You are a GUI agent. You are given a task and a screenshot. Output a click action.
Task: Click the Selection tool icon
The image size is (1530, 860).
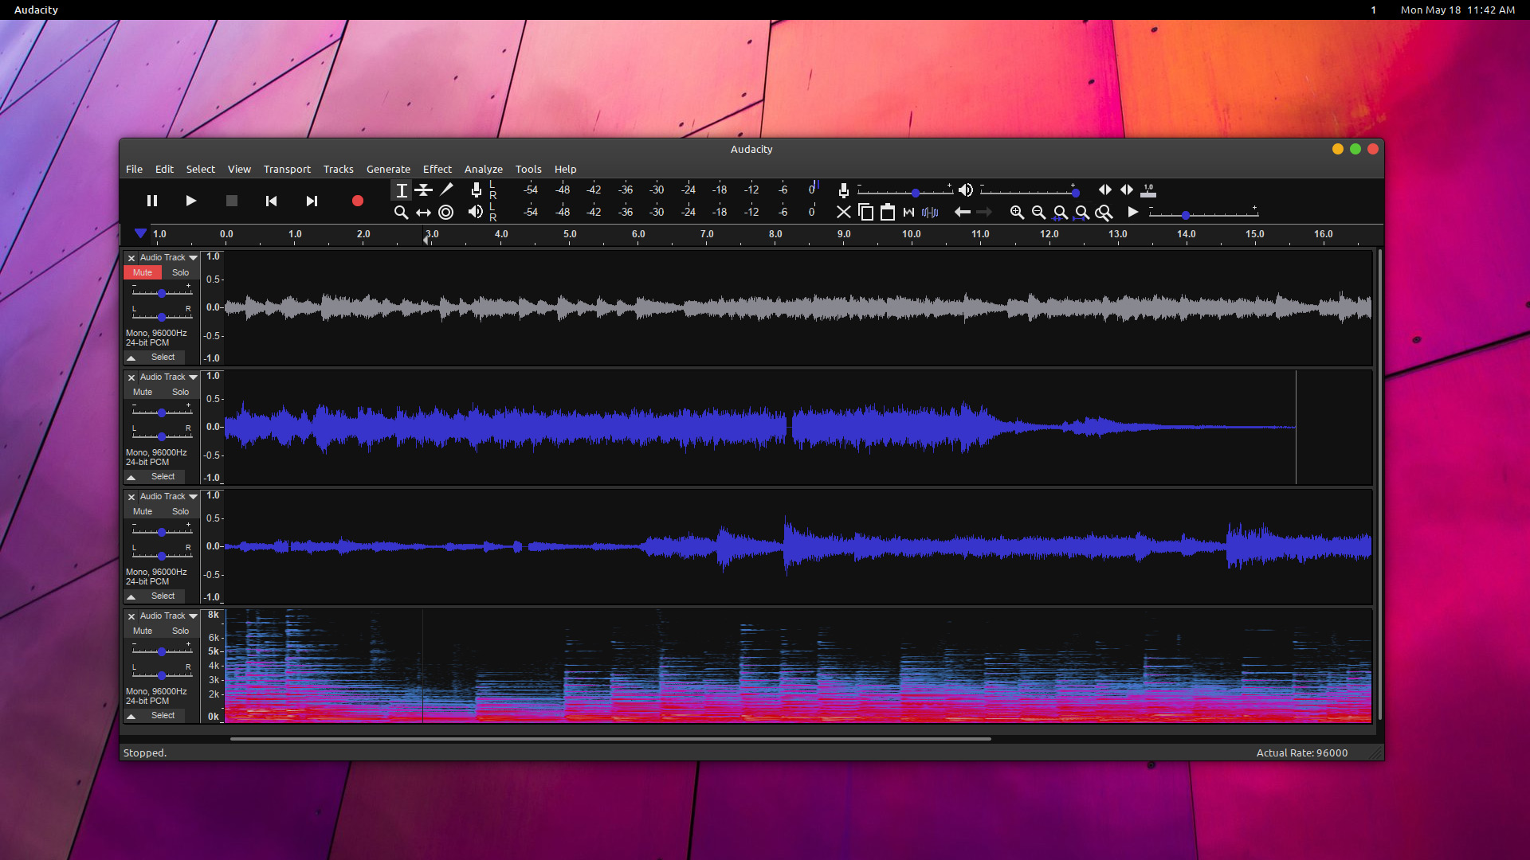click(x=402, y=190)
